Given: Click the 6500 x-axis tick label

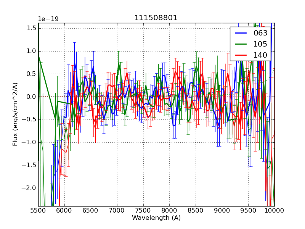Looking at the screenshot, I should [x=91, y=211].
